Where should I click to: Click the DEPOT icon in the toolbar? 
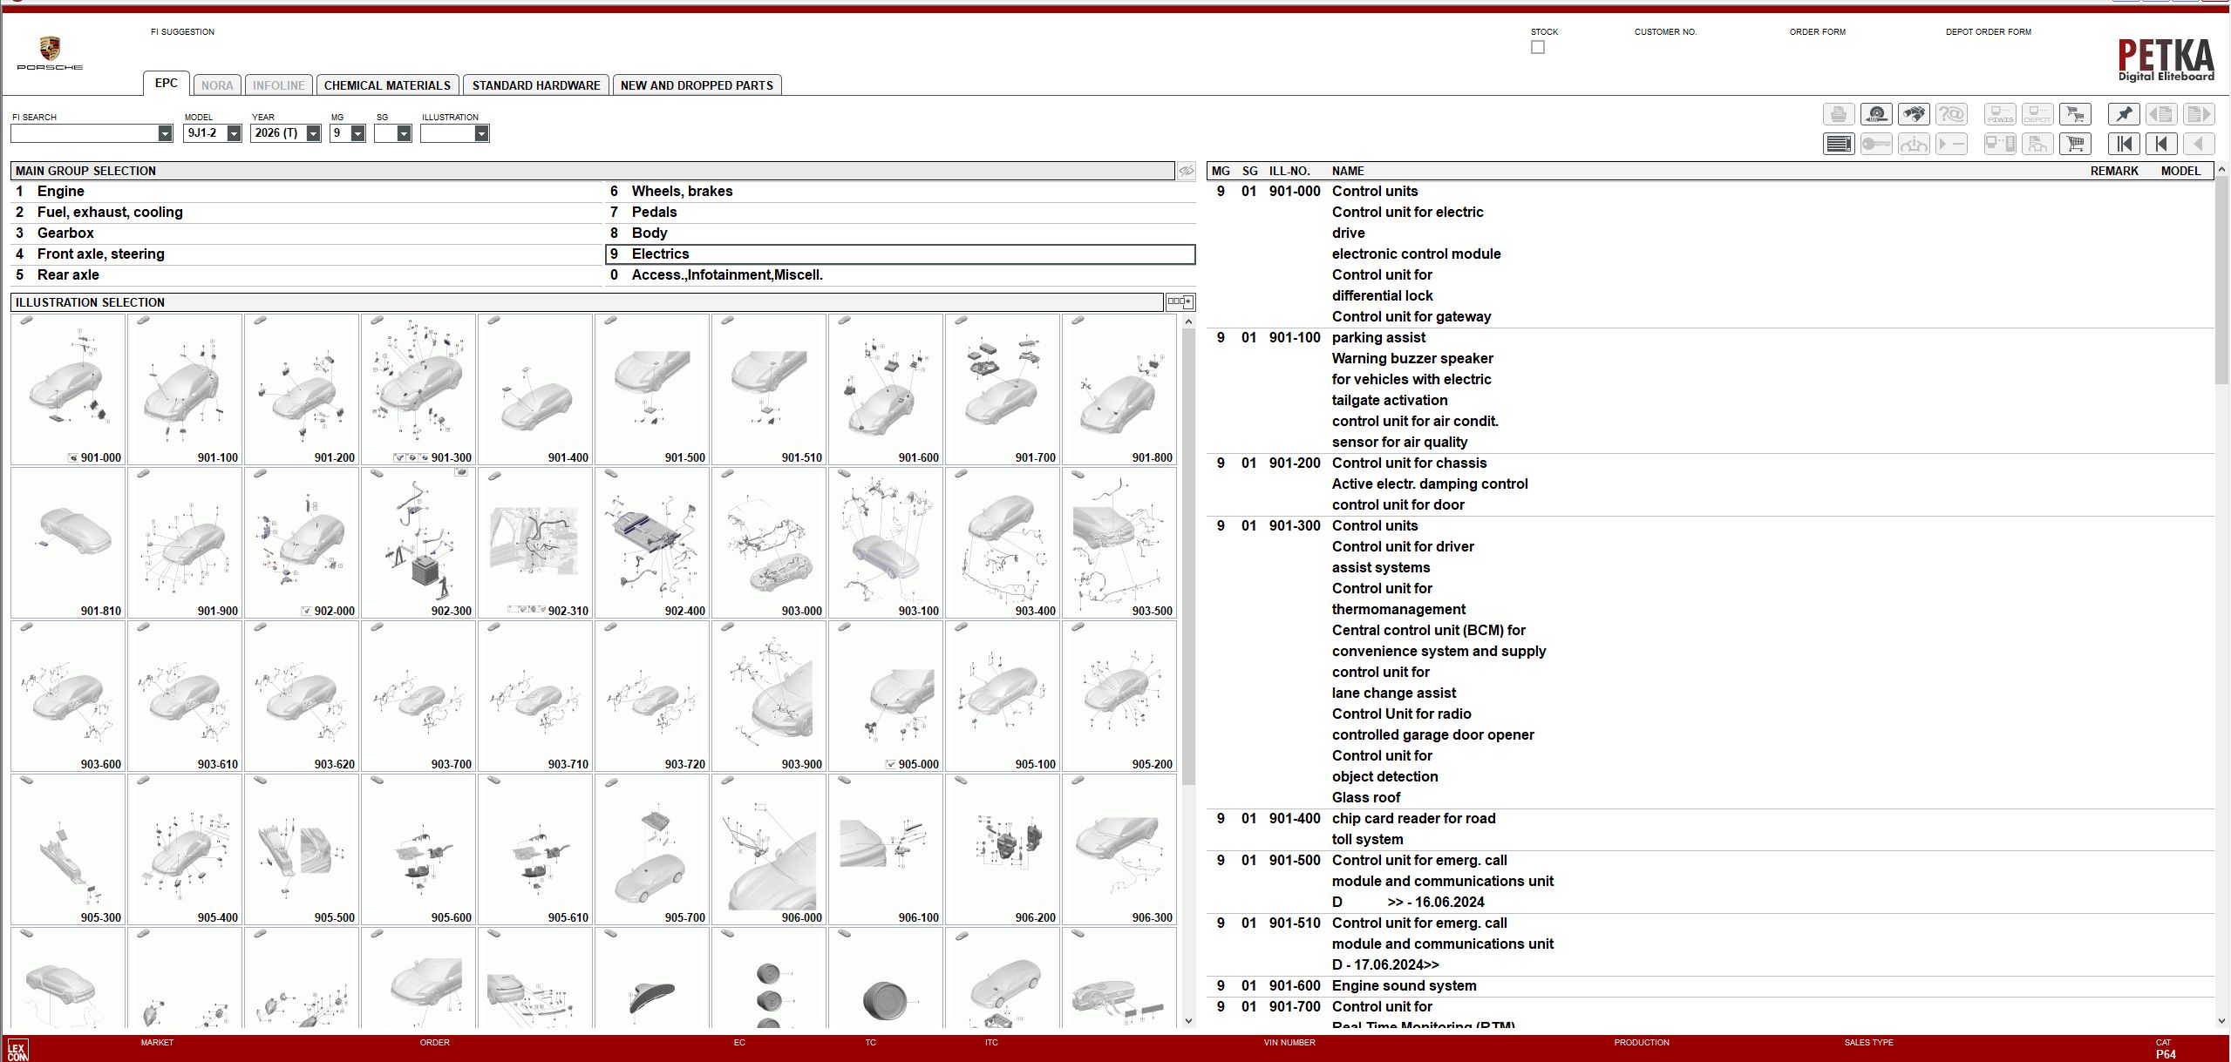point(2038,114)
